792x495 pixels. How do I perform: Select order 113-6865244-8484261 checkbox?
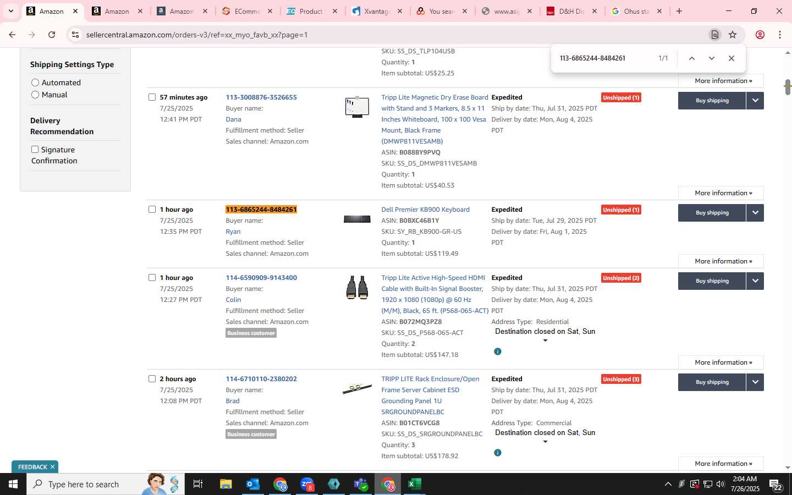pyautogui.click(x=152, y=210)
